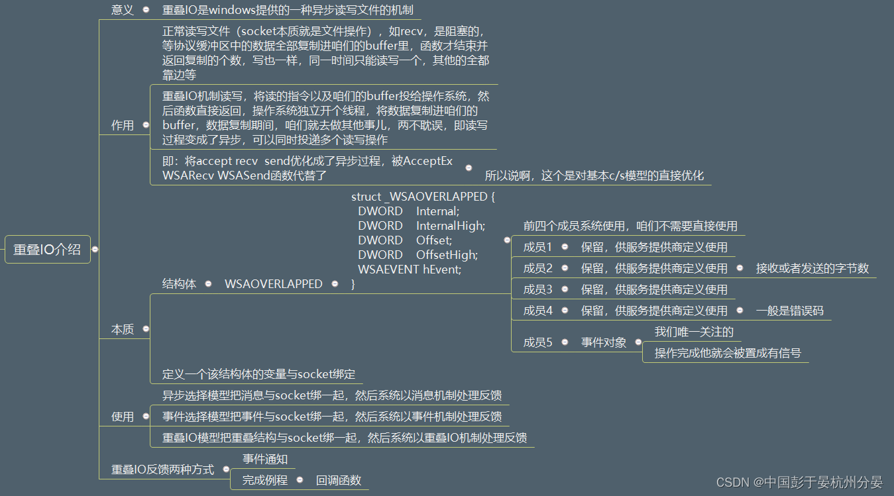894x496 pixels.
Task: Select the root node 重叠IO介绍
Action: click(x=48, y=250)
